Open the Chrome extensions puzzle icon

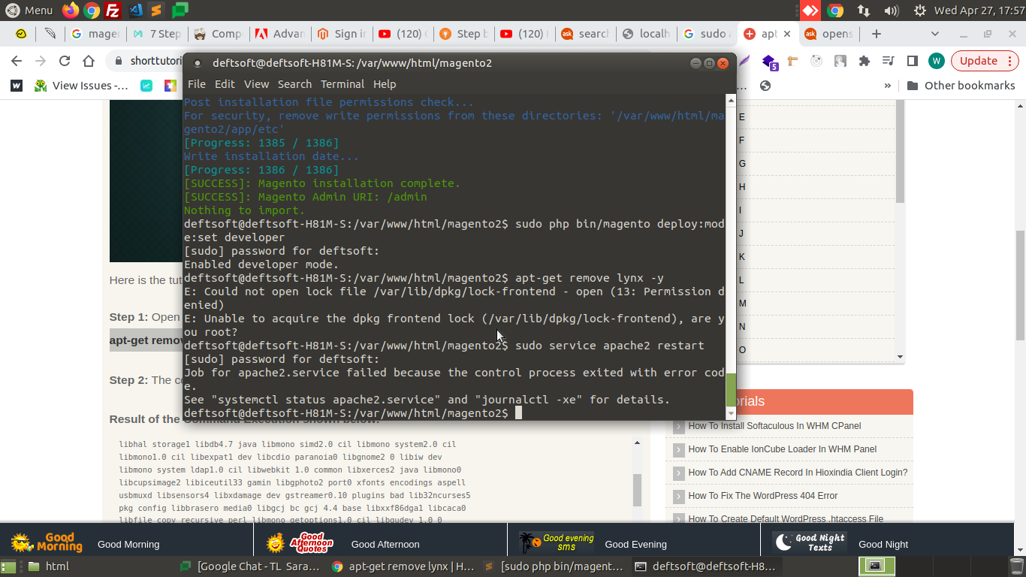click(x=864, y=61)
